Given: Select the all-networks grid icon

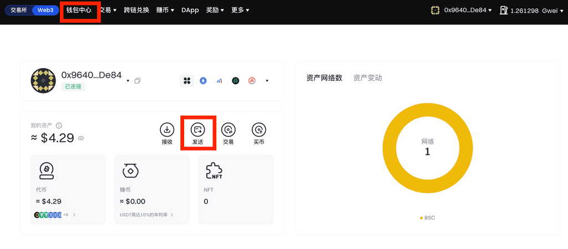Looking at the screenshot, I should 187,81.
